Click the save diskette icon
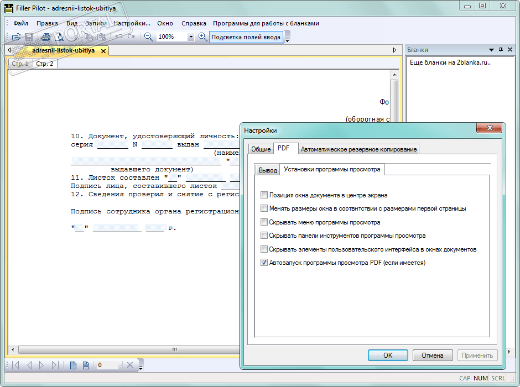The height and width of the screenshot is (387, 520). pyautogui.click(x=29, y=37)
